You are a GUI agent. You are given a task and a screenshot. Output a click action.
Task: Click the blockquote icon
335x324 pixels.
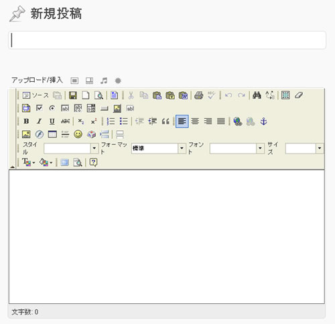pyautogui.click(x=165, y=121)
